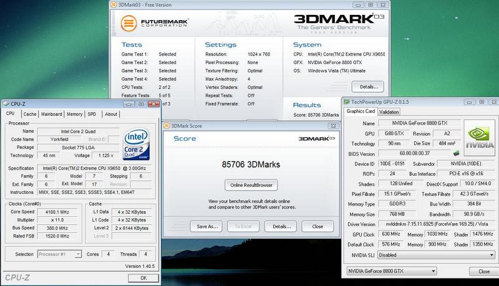Maximize the 3DMark03 main window
Screen dimensions: 499x286
pos(371,5)
